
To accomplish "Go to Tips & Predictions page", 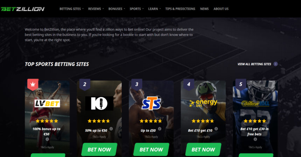I will (x=180, y=9).
